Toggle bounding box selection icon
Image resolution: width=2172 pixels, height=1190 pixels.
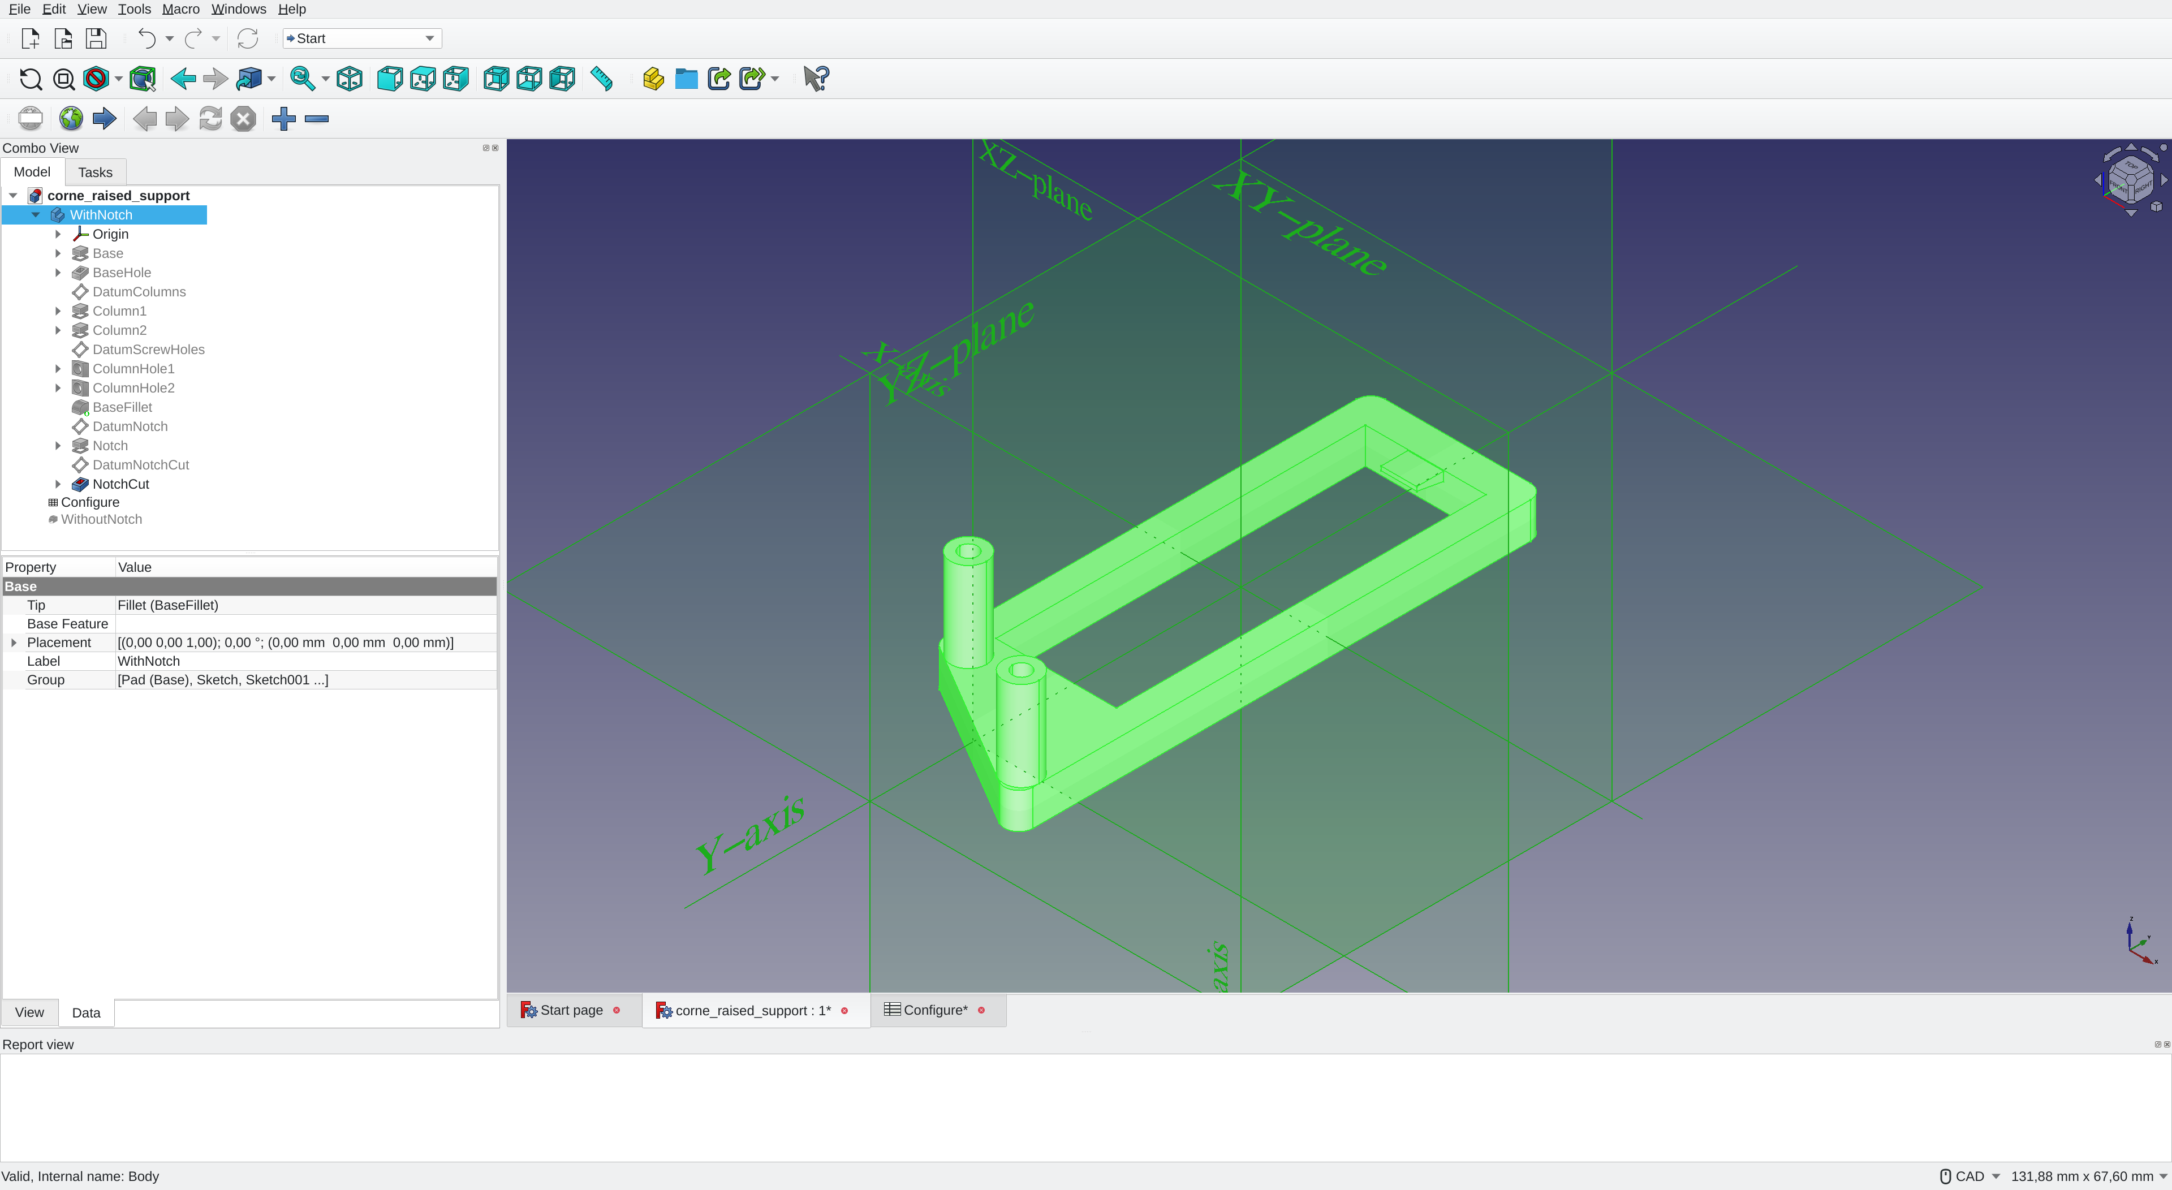click(x=143, y=79)
